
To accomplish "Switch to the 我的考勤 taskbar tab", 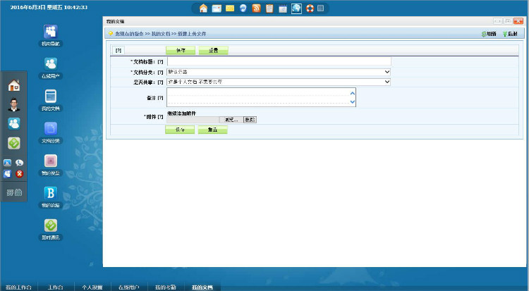I will coord(165,287).
